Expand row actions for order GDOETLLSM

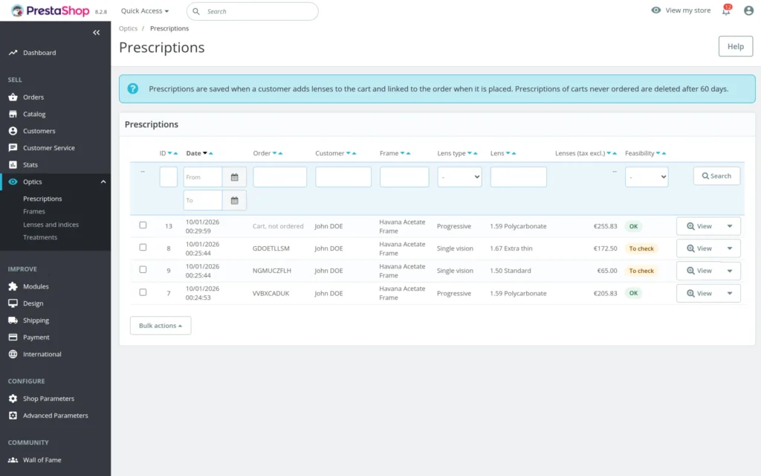click(730, 248)
